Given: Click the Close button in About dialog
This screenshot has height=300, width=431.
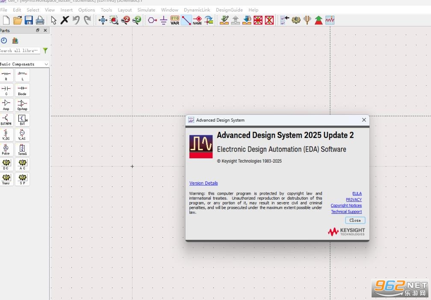Looking at the screenshot, I should coord(355,220).
